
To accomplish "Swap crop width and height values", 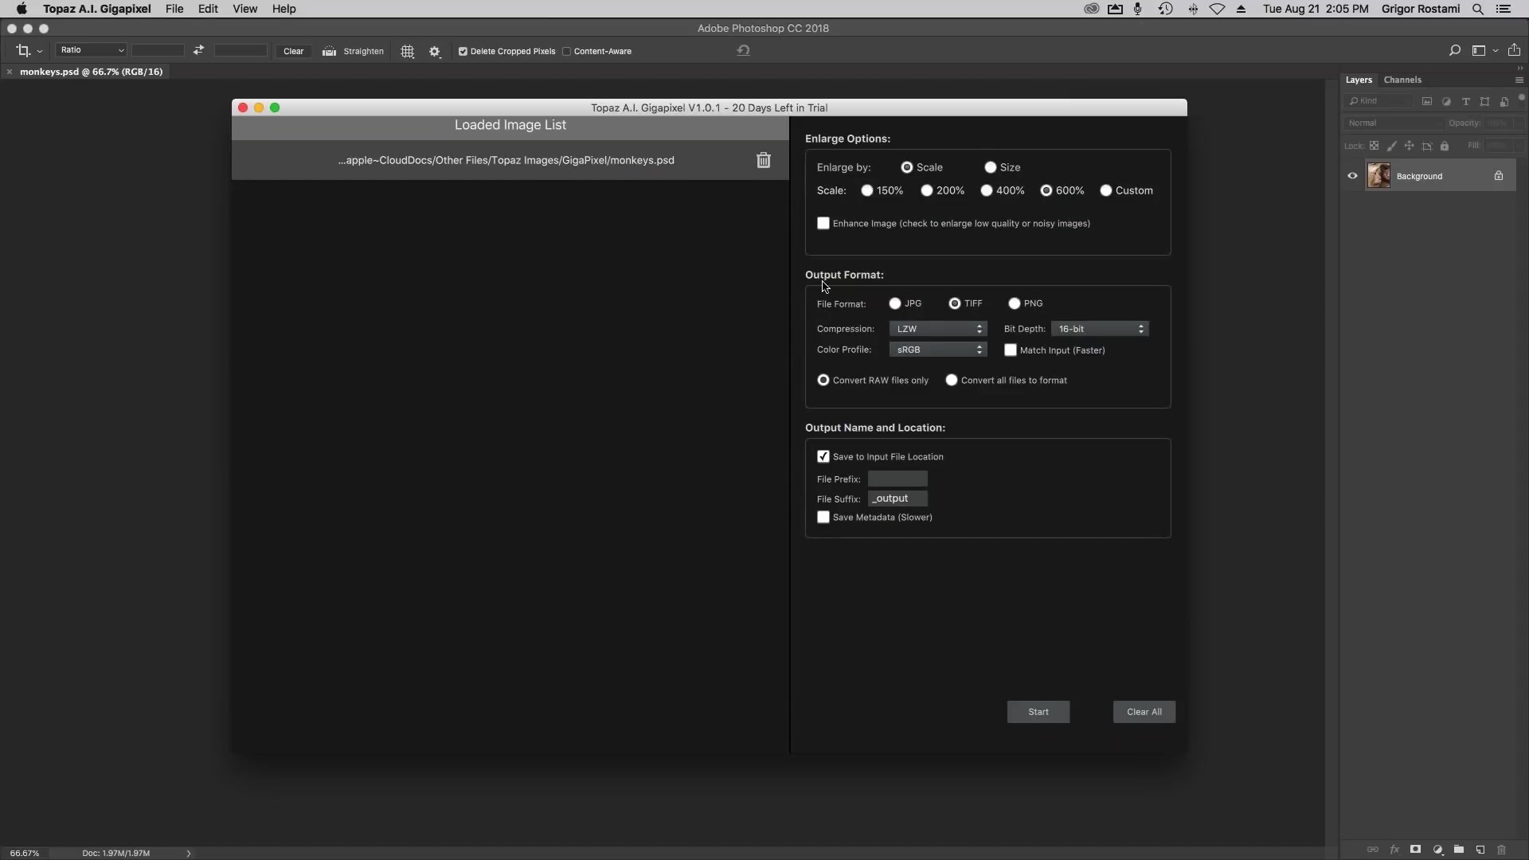I will (198, 50).
